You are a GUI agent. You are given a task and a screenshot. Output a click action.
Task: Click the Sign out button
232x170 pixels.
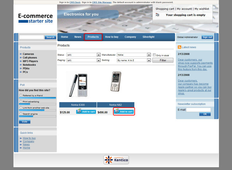point(207,37)
